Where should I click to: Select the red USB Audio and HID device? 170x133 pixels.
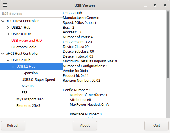click(x=26, y=41)
